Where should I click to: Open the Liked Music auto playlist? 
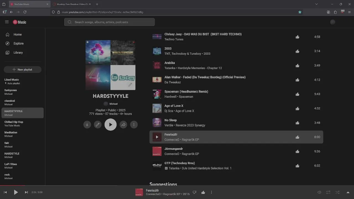click(x=22, y=81)
